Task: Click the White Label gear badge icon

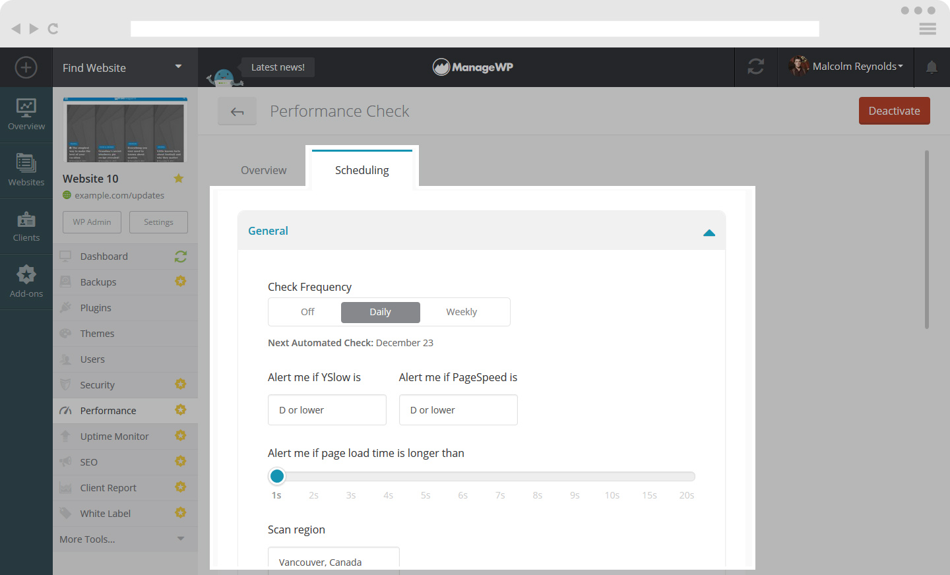Action: point(181,513)
